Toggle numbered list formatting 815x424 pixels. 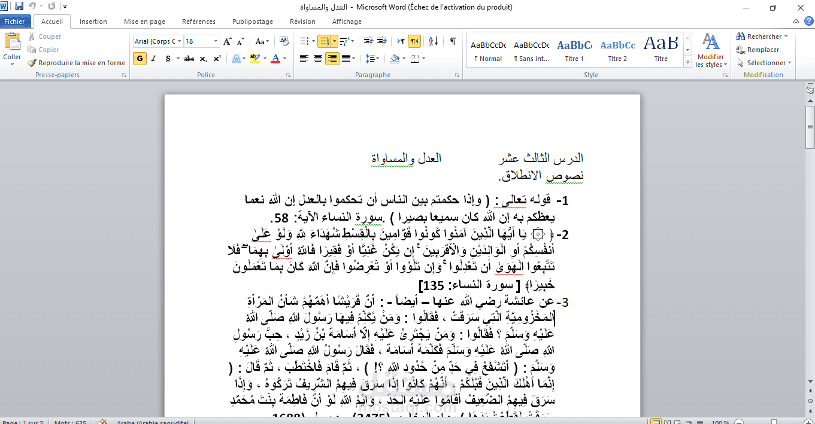[324, 41]
